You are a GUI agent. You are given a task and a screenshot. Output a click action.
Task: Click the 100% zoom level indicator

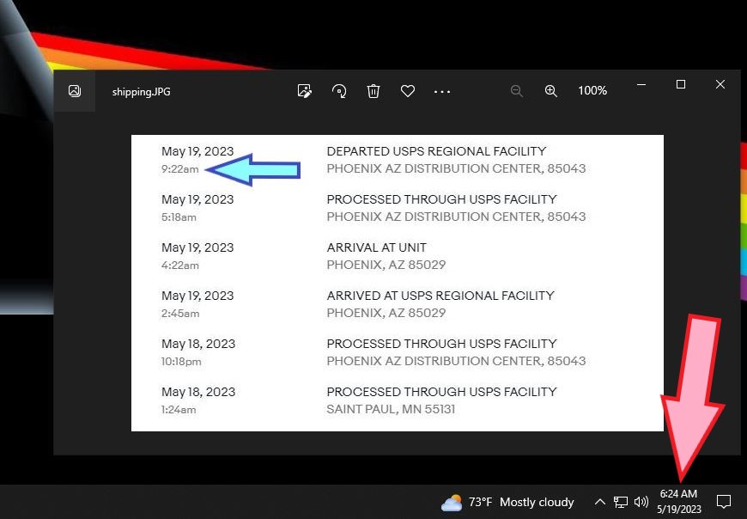[592, 90]
